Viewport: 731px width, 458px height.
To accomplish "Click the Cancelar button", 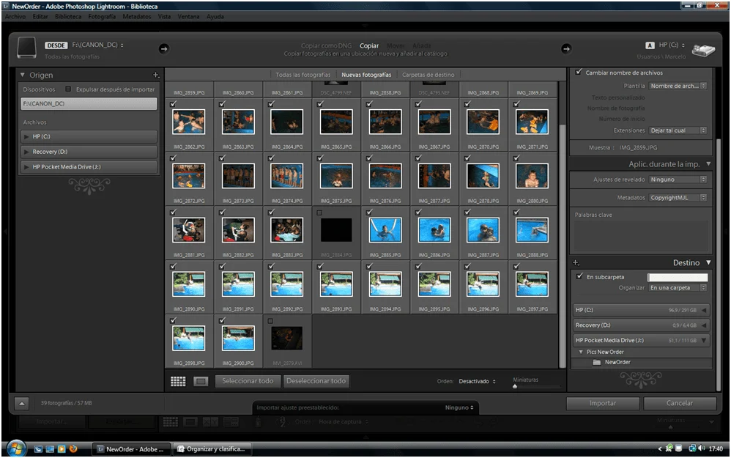I will tap(679, 404).
